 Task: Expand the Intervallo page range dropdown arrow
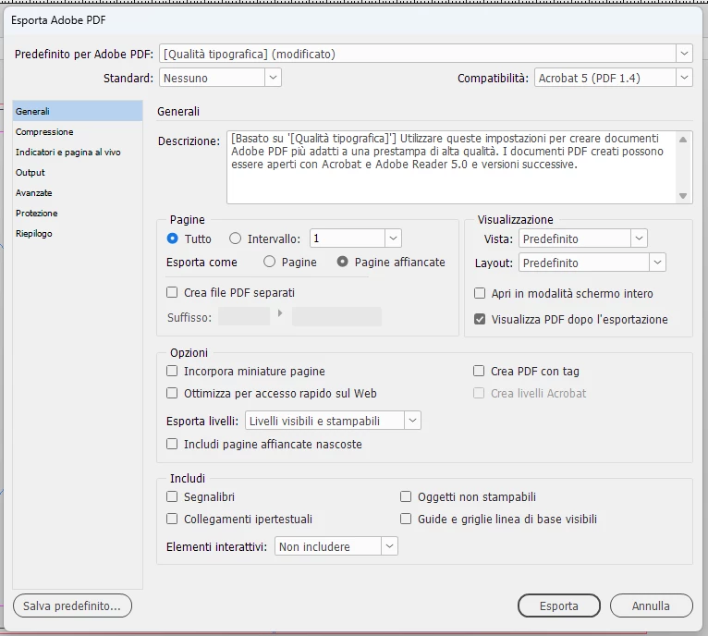pos(394,238)
